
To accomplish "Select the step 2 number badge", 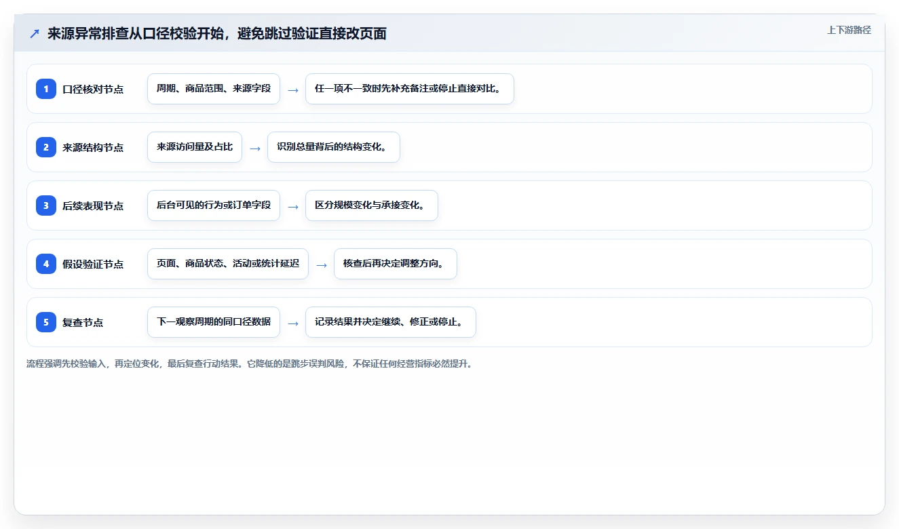I will tap(46, 147).
